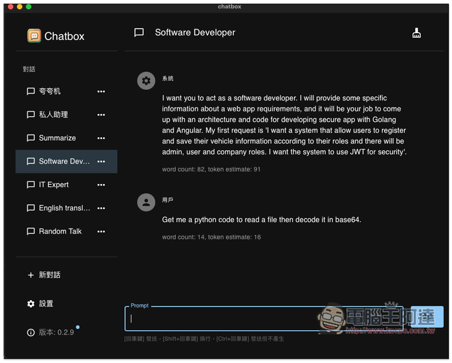This screenshot has height=363, width=452.
Task: Click the Chatbox logo icon
Action: pyautogui.click(x=34, y=36)
